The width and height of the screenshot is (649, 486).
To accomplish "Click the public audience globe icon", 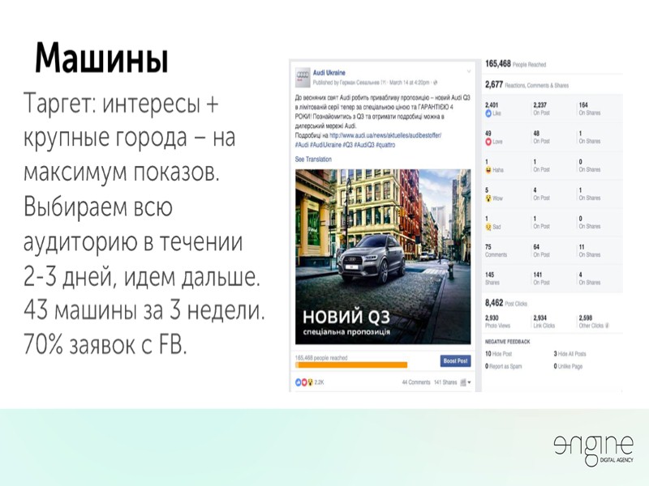I will [x=435, y=83].
